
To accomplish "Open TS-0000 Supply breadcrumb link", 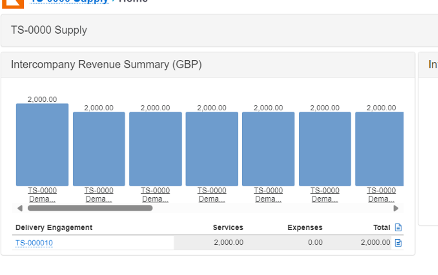I will pyautogui.click(x=69, y=1).
